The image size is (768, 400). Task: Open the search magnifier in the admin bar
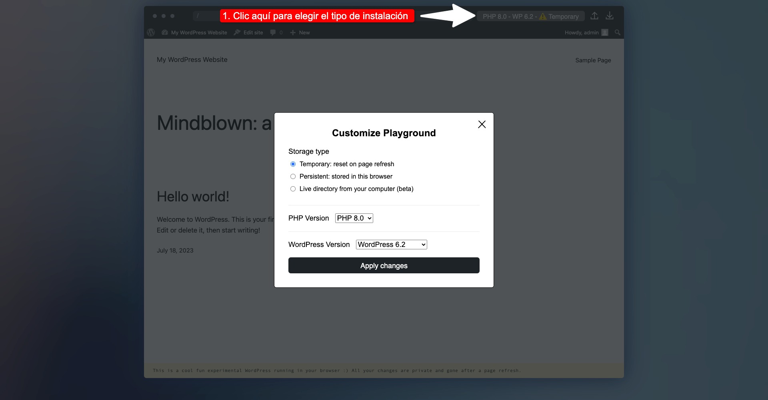click(x=618, y=32)
